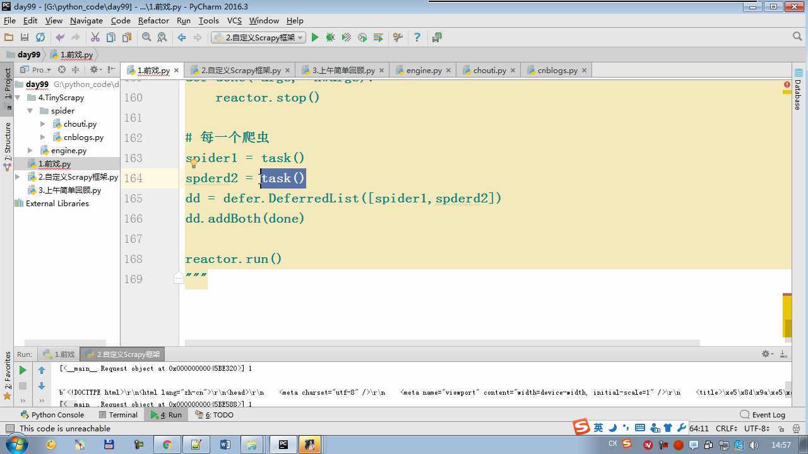The height and width of the screenshot is (454, 808).
Task: Click the intention lightbulb on line 163
Action: click(194, 163)
